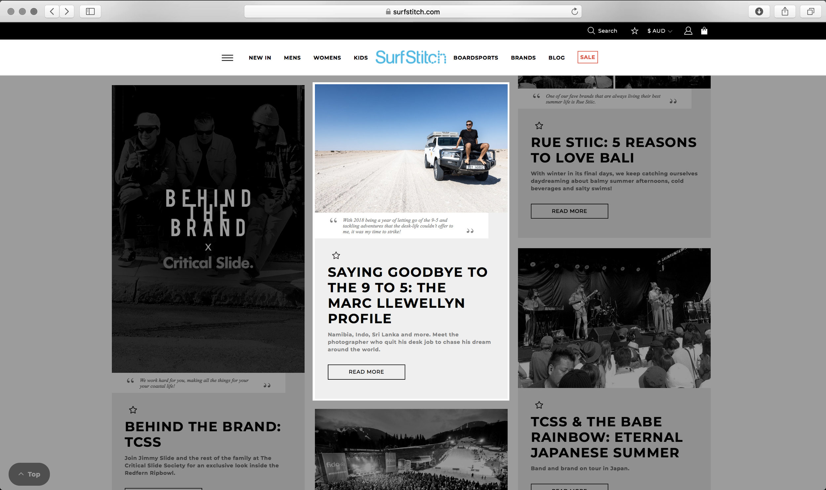Favorite the Rue Stiic Bali article
The height and width of the screenshot is (490, 826).
click(x=539, y=125)
